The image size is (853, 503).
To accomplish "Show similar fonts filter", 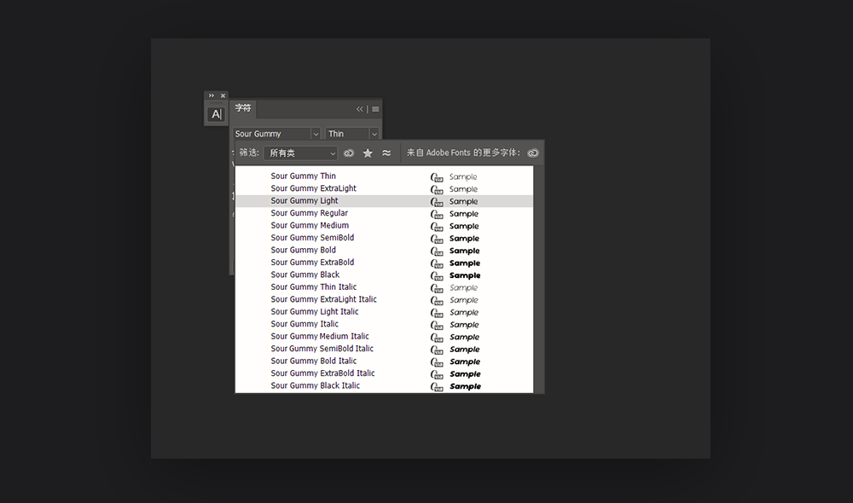I will coord(386,153).
